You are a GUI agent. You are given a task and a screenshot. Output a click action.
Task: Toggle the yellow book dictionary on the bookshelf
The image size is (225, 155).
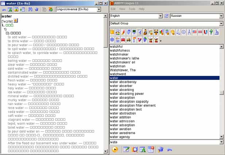tap(112, 32)
